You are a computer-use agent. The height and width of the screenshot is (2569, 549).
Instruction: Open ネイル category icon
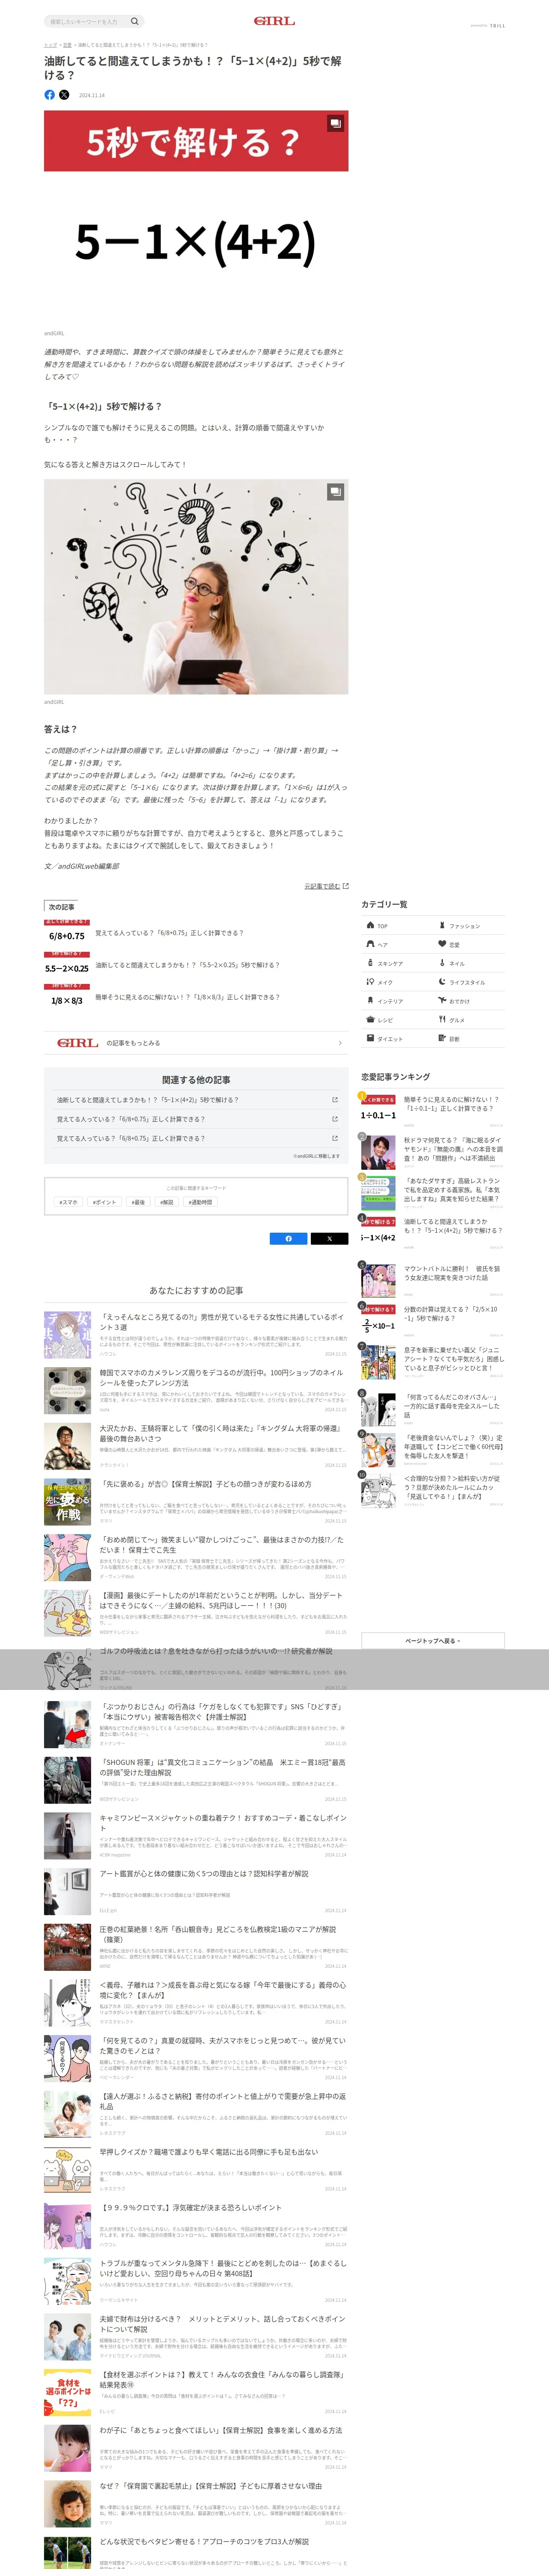coord(443,963)
